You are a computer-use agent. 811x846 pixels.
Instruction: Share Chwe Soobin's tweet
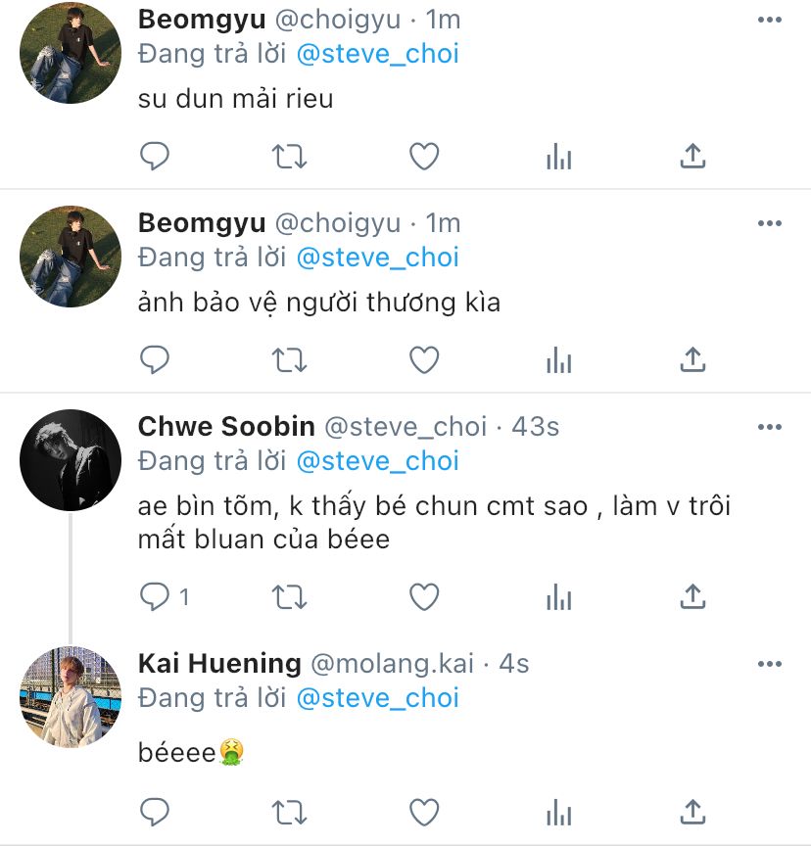692,595
